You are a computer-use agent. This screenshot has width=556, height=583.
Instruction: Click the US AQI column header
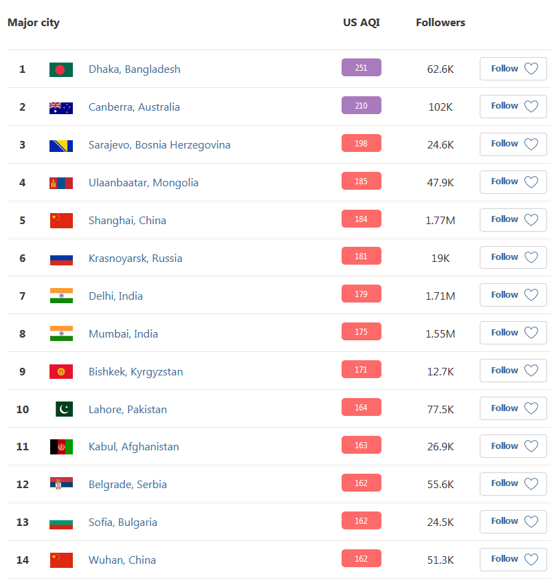pos(362,23)
